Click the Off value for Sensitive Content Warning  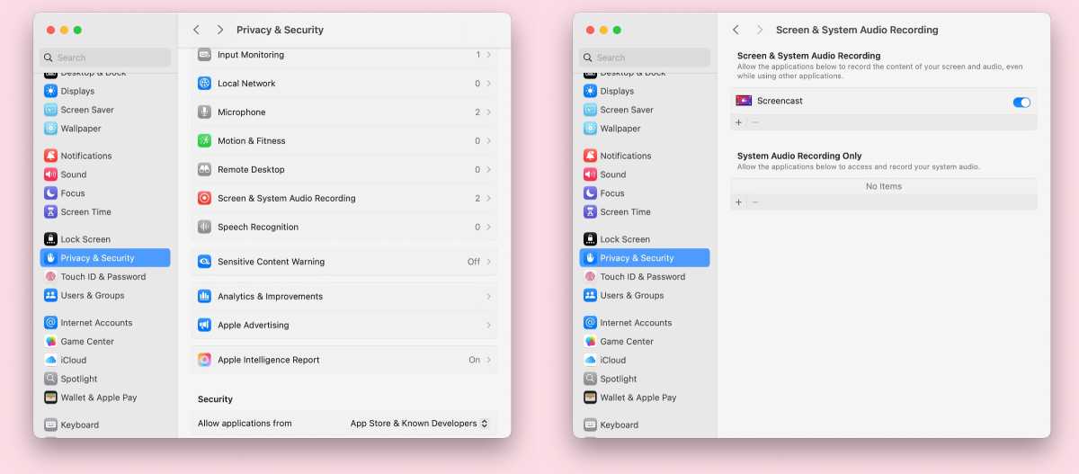click(x=474, y=262)
